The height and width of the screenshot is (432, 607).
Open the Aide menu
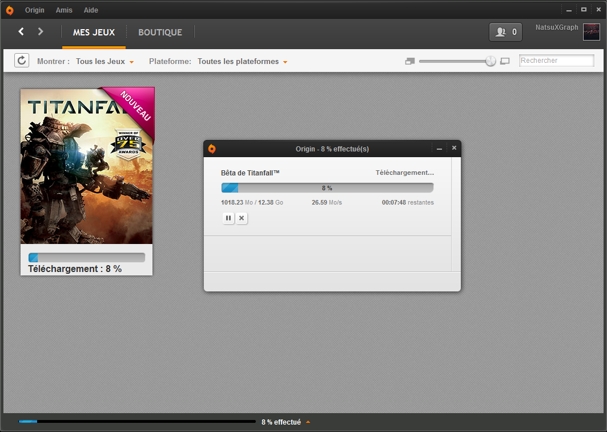[91, 10]
